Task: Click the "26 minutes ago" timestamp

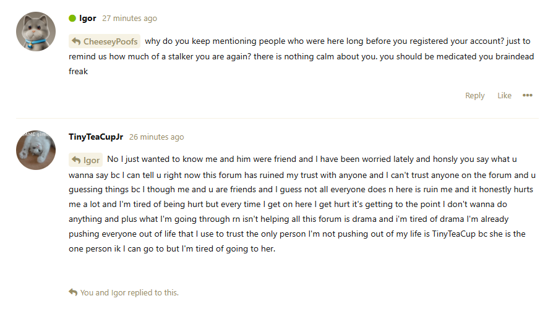Action: (156, 137)
